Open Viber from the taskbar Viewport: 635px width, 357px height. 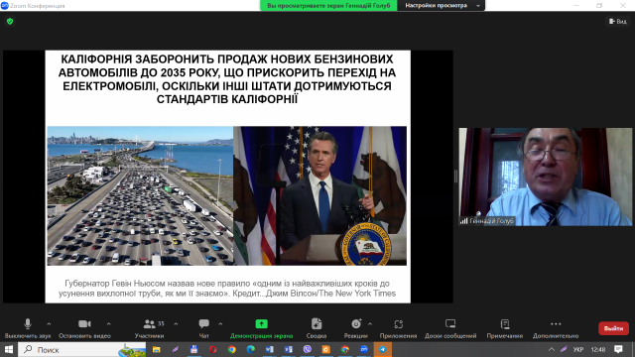307,349
